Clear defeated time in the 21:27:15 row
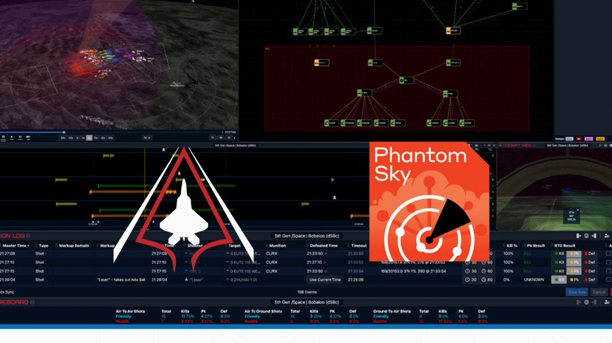612x343 pixels. [x=326, y=271]
